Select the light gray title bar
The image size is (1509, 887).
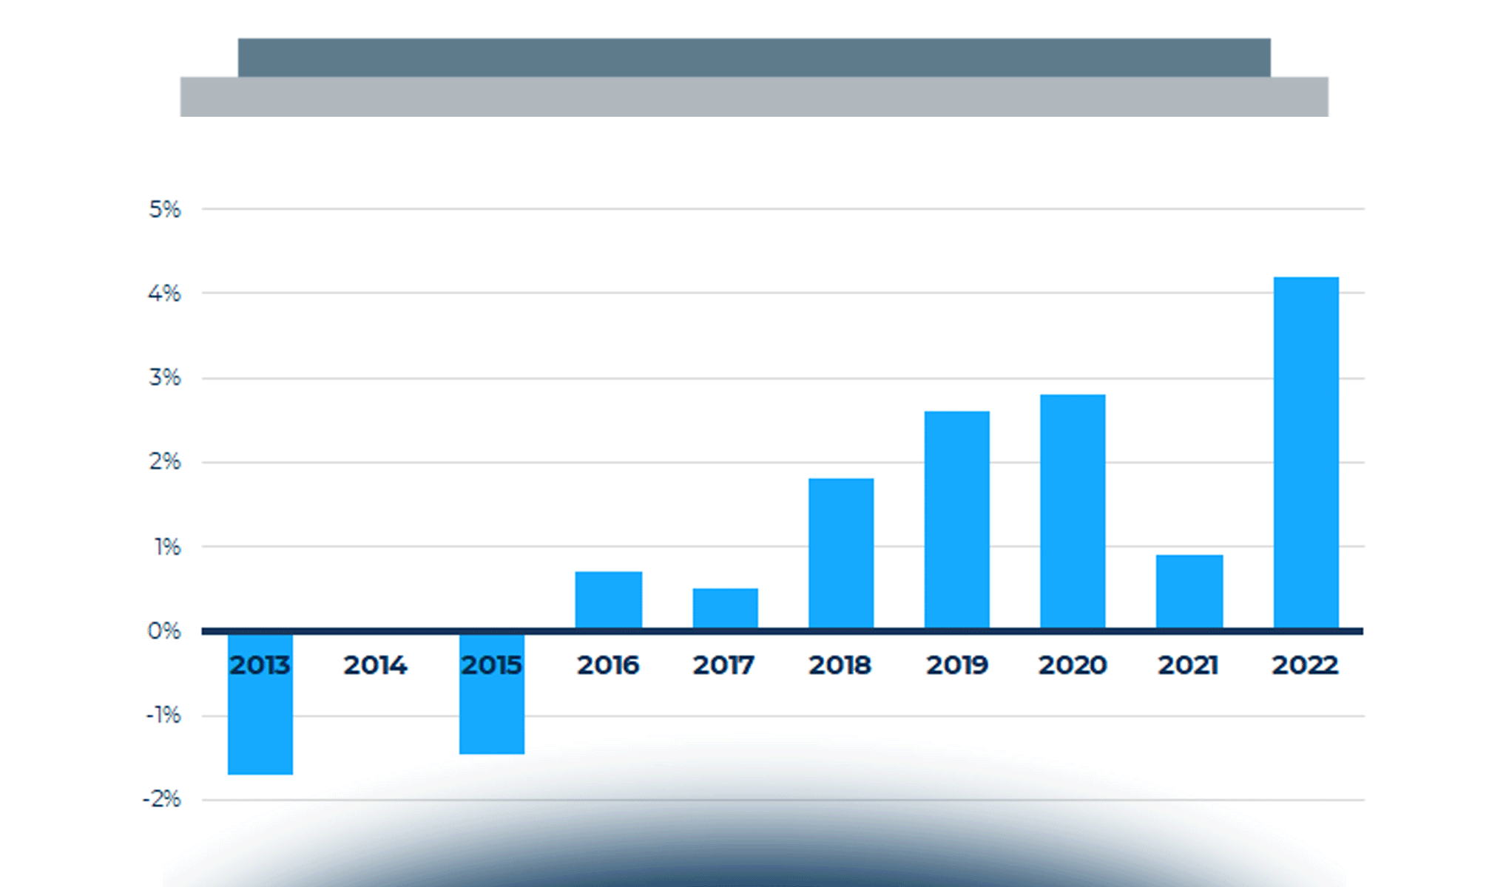tap(754, 97)
